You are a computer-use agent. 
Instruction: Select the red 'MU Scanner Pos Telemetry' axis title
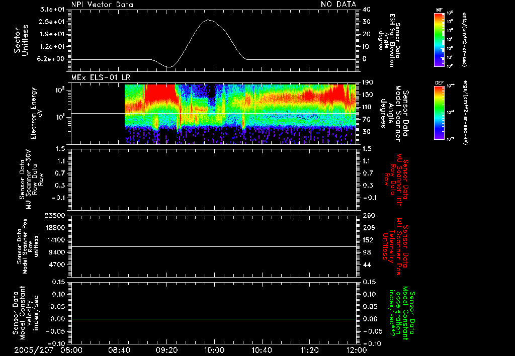pos(395,246)
